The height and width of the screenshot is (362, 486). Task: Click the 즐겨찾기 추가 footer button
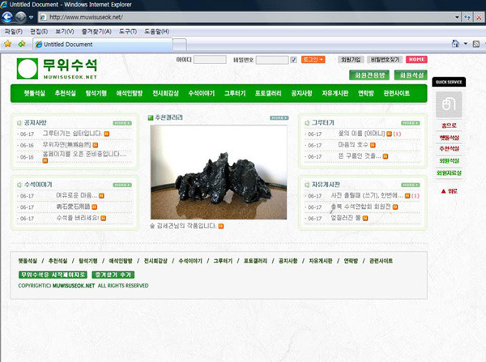coord(113,275)
